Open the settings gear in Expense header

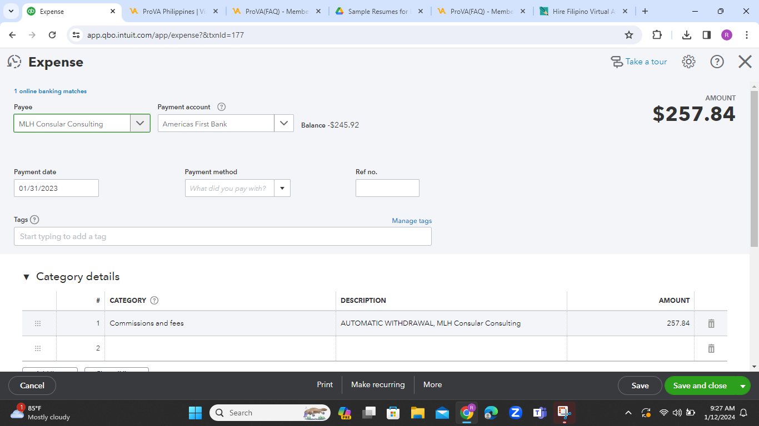(688, 62)
